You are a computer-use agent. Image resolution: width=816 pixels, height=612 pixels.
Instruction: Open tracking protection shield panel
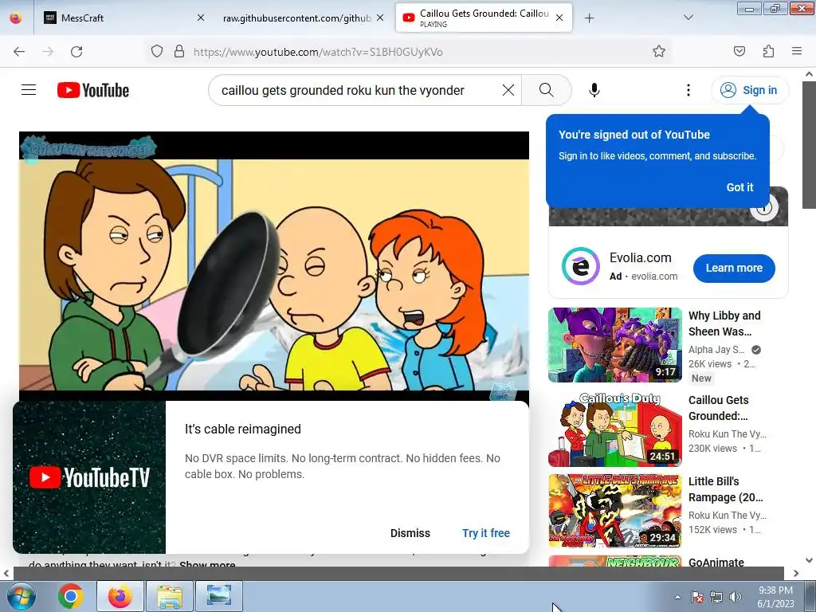[x=157, y=52]
